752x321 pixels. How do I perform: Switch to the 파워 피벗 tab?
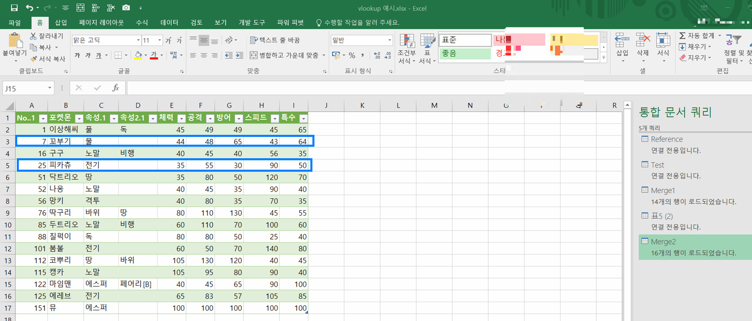(290, 23)
